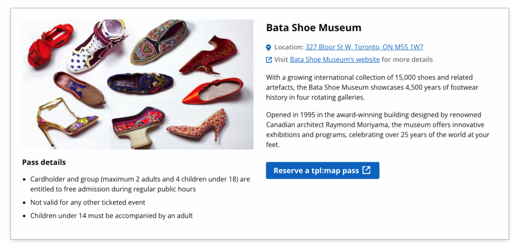Select the Bata Shoe Museum heading
517x246 pixels.
314,28
